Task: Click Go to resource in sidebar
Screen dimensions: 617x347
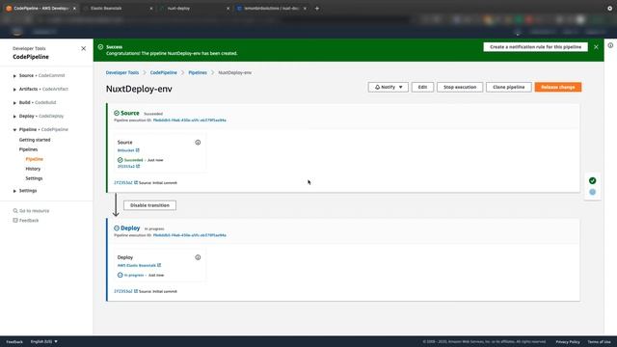Action: pos(35,211)
